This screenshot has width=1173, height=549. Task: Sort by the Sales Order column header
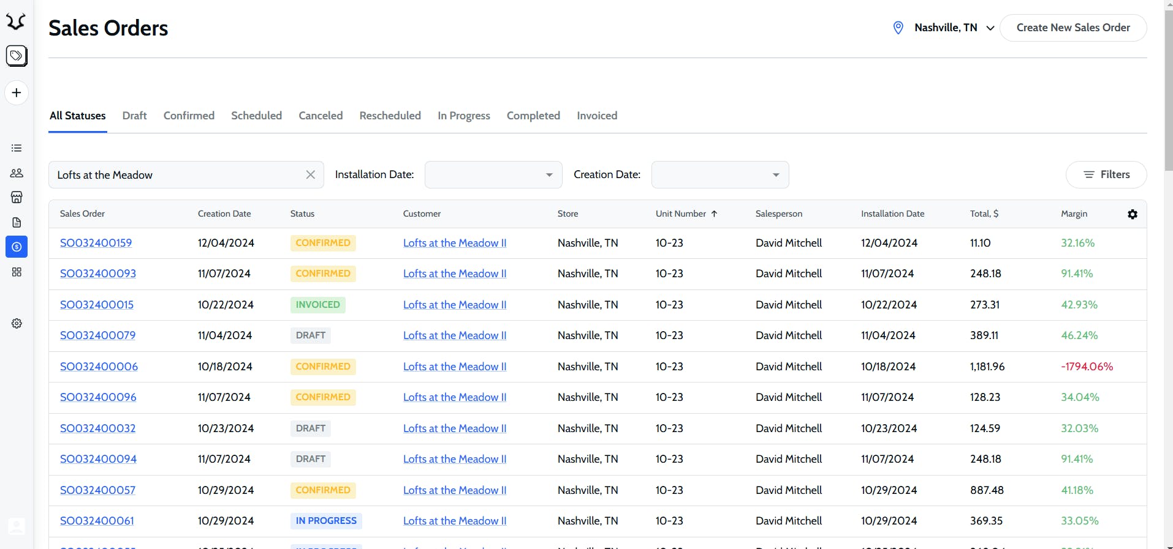pos(82,214)
